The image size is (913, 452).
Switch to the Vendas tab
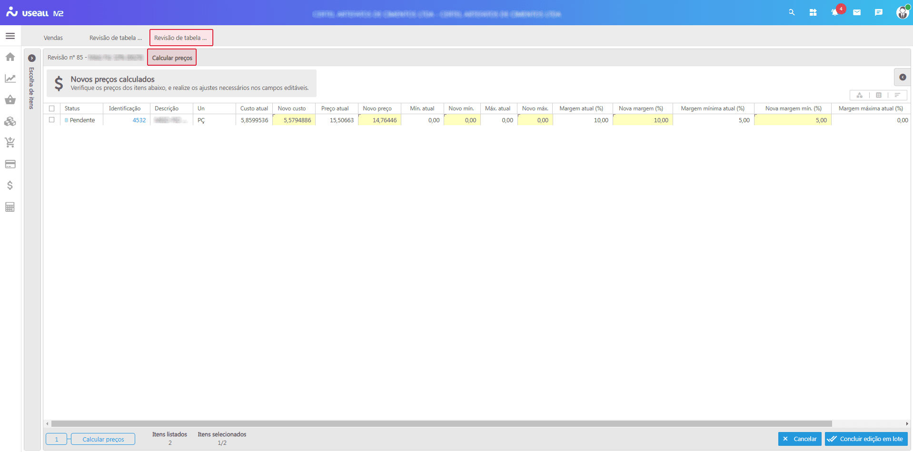tap(53, 38)
